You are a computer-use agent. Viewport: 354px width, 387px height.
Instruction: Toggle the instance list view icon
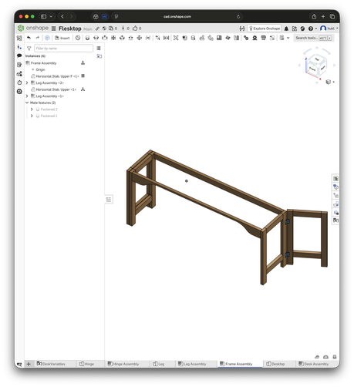pos(99,49)
